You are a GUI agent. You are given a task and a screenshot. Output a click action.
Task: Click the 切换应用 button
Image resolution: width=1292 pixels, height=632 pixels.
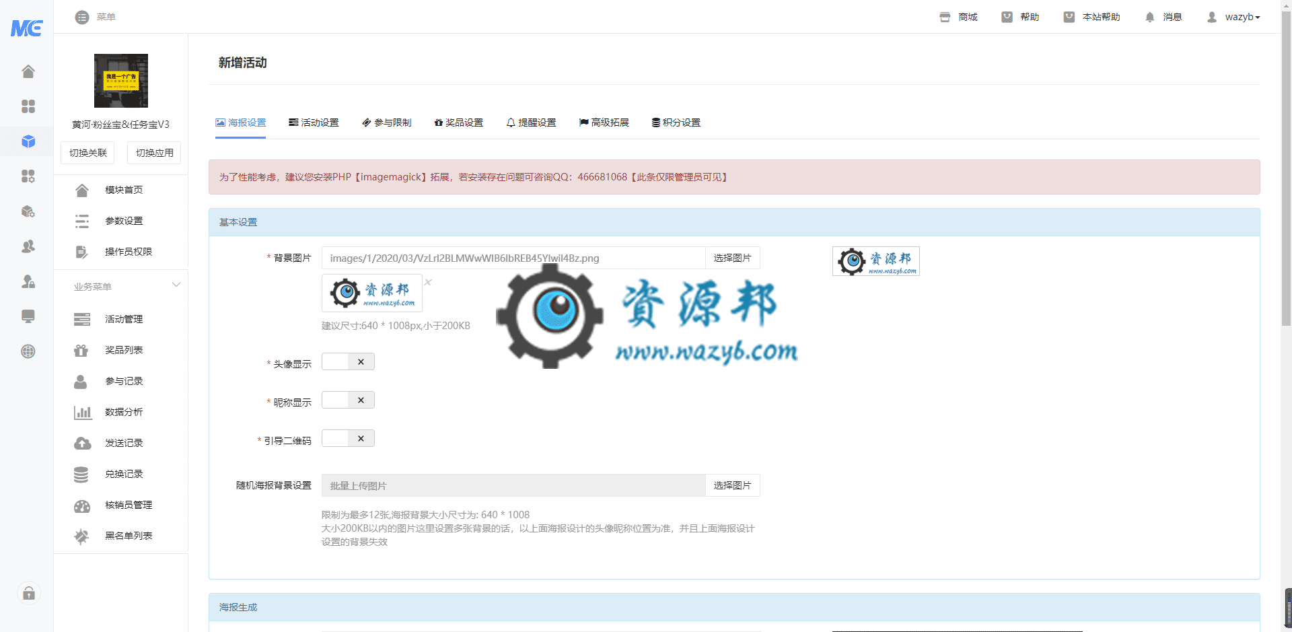154,153
